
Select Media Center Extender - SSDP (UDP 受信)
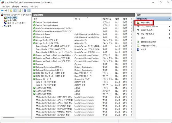[54, 109]
